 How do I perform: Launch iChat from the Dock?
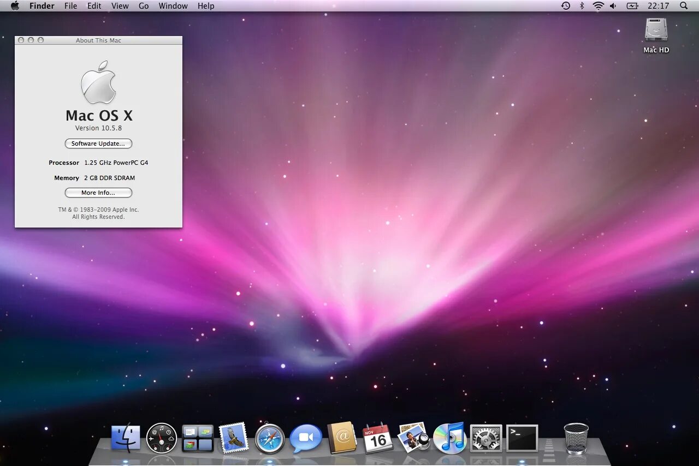306,438
